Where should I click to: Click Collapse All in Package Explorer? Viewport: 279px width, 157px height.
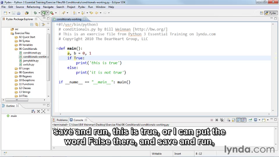click(x=31, y=25)
